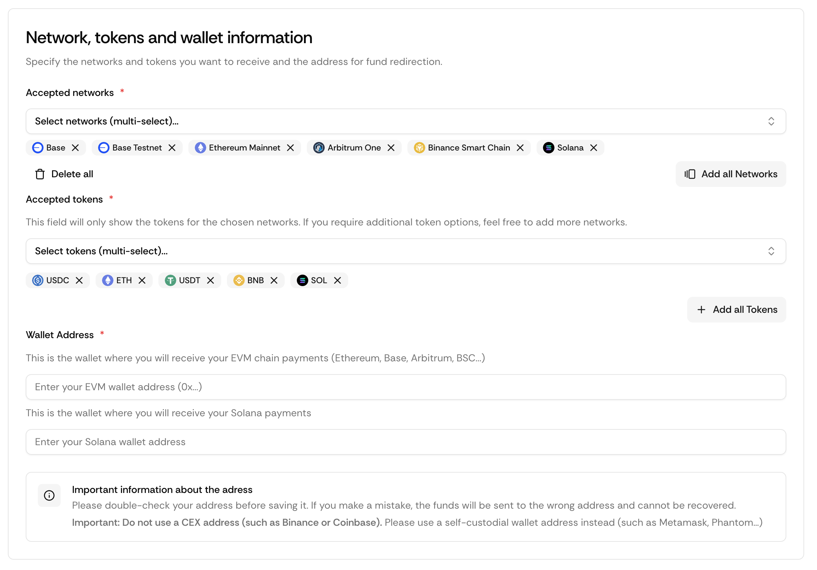Focus the EVM wallet address field
817x570 pixels.
coord(406,387)
